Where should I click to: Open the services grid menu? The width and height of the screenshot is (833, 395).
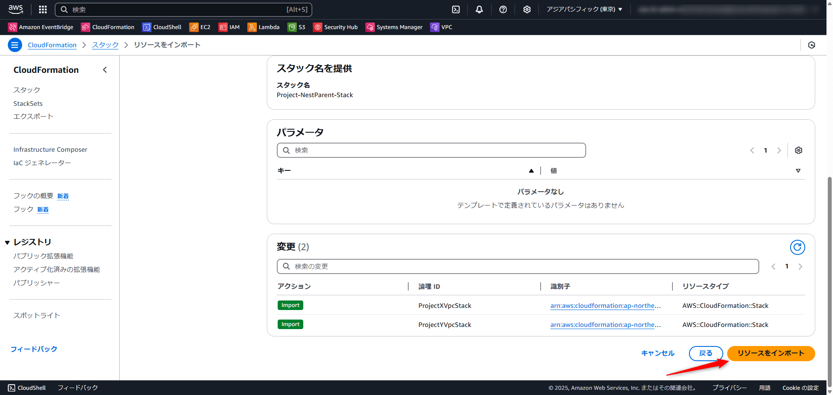point(43,9)
